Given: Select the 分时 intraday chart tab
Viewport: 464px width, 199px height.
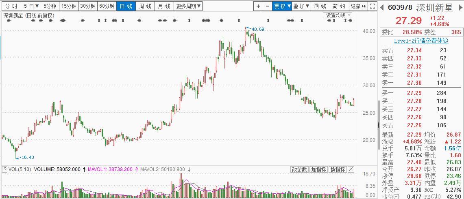Looking at the screenshot, I should pyautogui.click(x=11, y=6).
